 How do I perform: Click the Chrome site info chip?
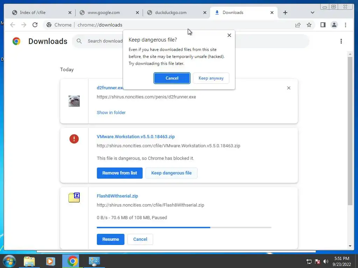[59, 25]
